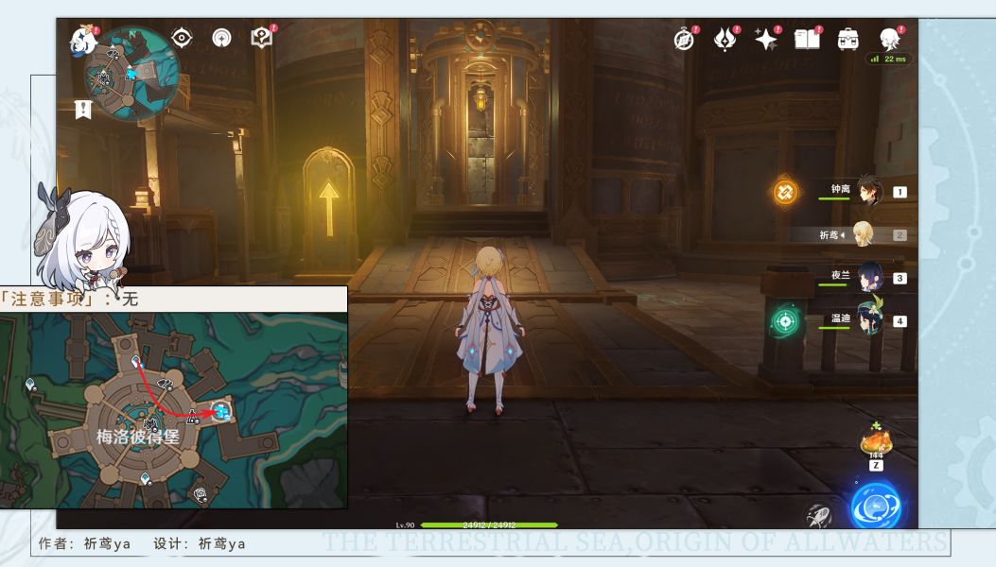
Task: Click 钟离's orange elemental burst icon
Action: [785, 192]
